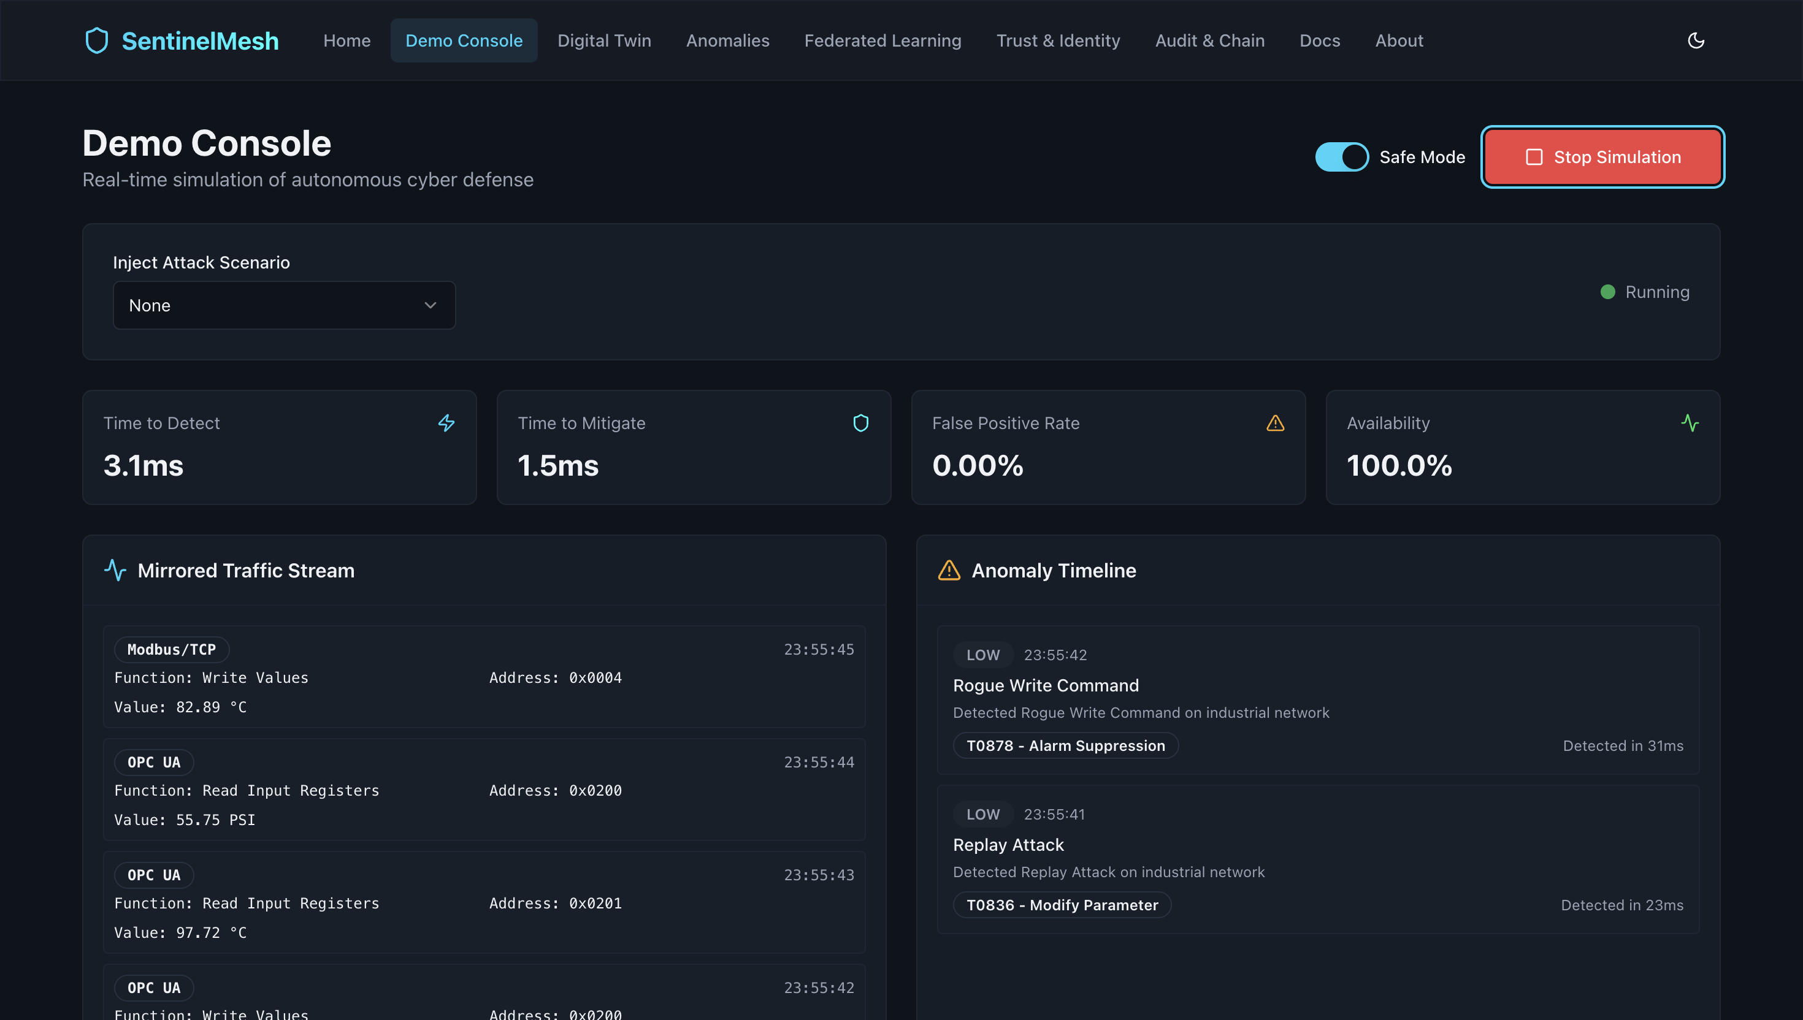
Task: Click the Availability pulse activity icon
Action: [1690, 423]
